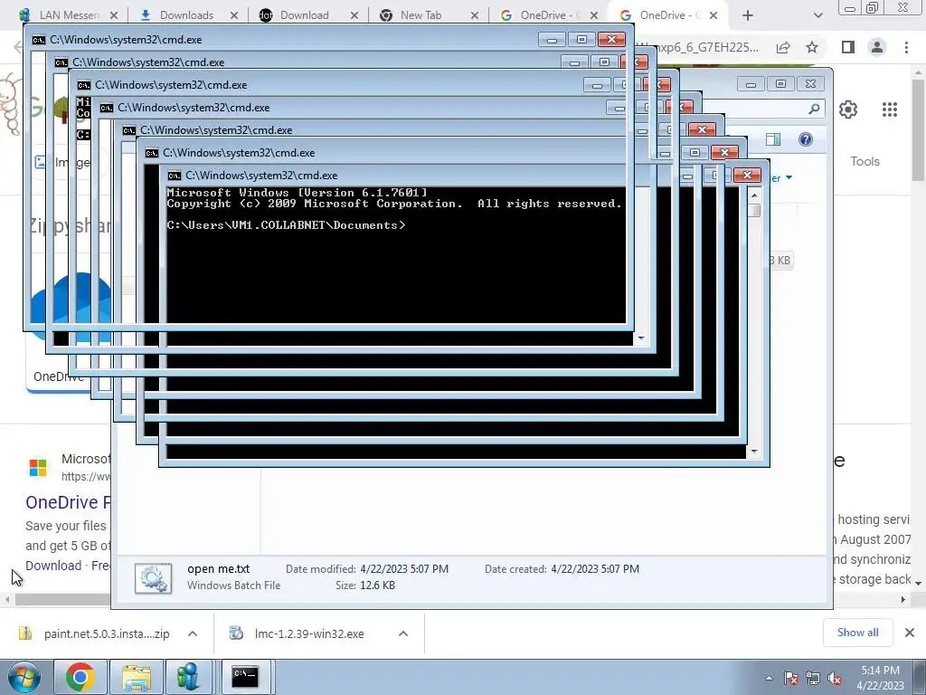Open the Google apps grid
Image resolution: width=926 pixels, height=695 pixels.
pos(890,109)
